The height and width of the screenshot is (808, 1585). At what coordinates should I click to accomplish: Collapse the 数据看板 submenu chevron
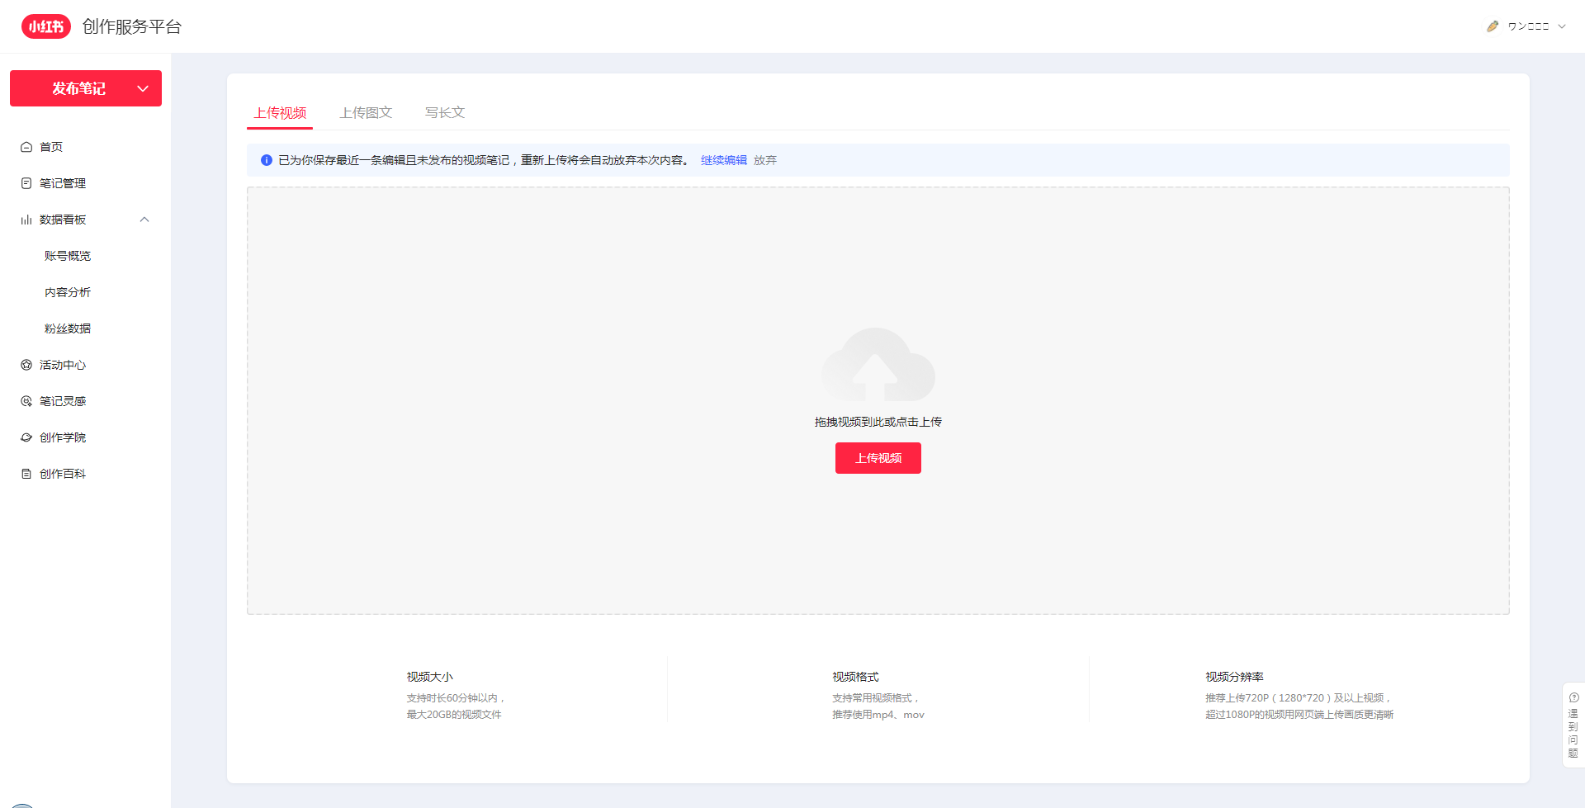pos(144,220)
